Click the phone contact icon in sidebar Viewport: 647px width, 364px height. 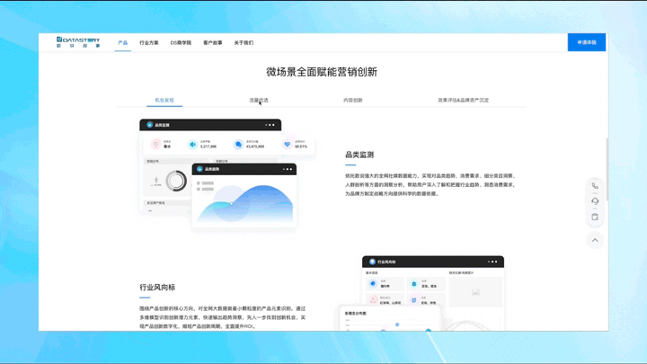pos(595,186)
